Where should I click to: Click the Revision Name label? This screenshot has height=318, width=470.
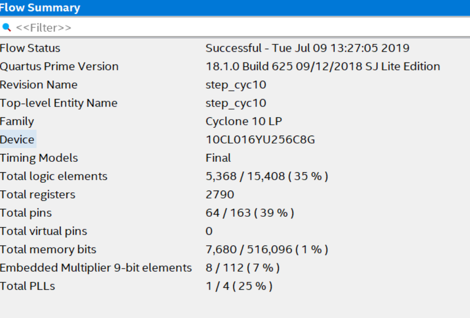click(x=39, y=85)
